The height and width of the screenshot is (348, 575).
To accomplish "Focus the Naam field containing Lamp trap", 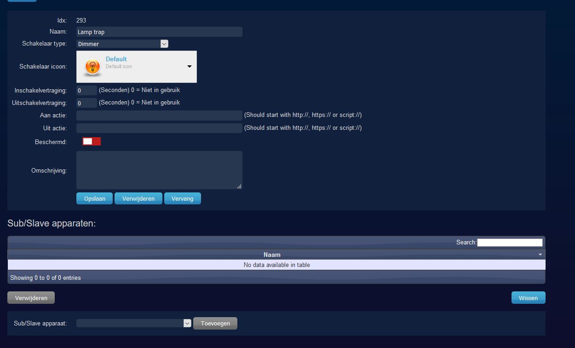I will [x=159, y=32].
